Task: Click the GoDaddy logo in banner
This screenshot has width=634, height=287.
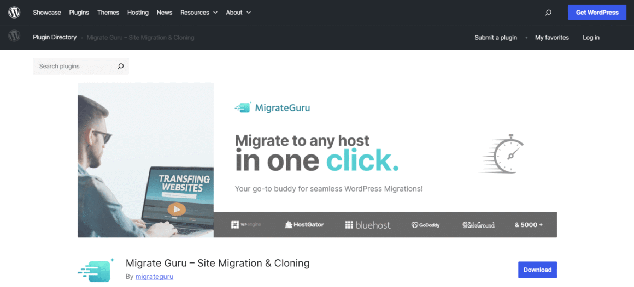Action: coord(425,225)
